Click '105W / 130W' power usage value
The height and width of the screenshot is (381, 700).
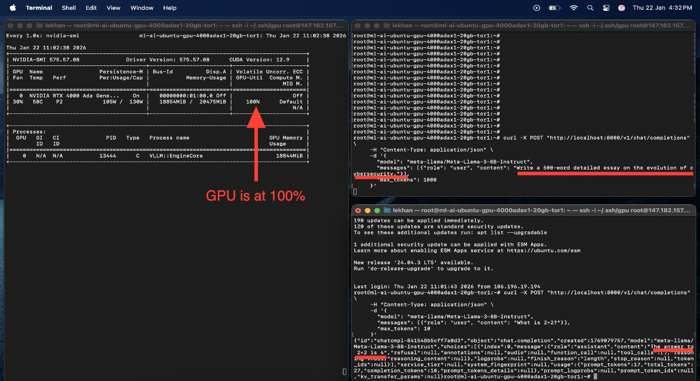coord(123,102)
